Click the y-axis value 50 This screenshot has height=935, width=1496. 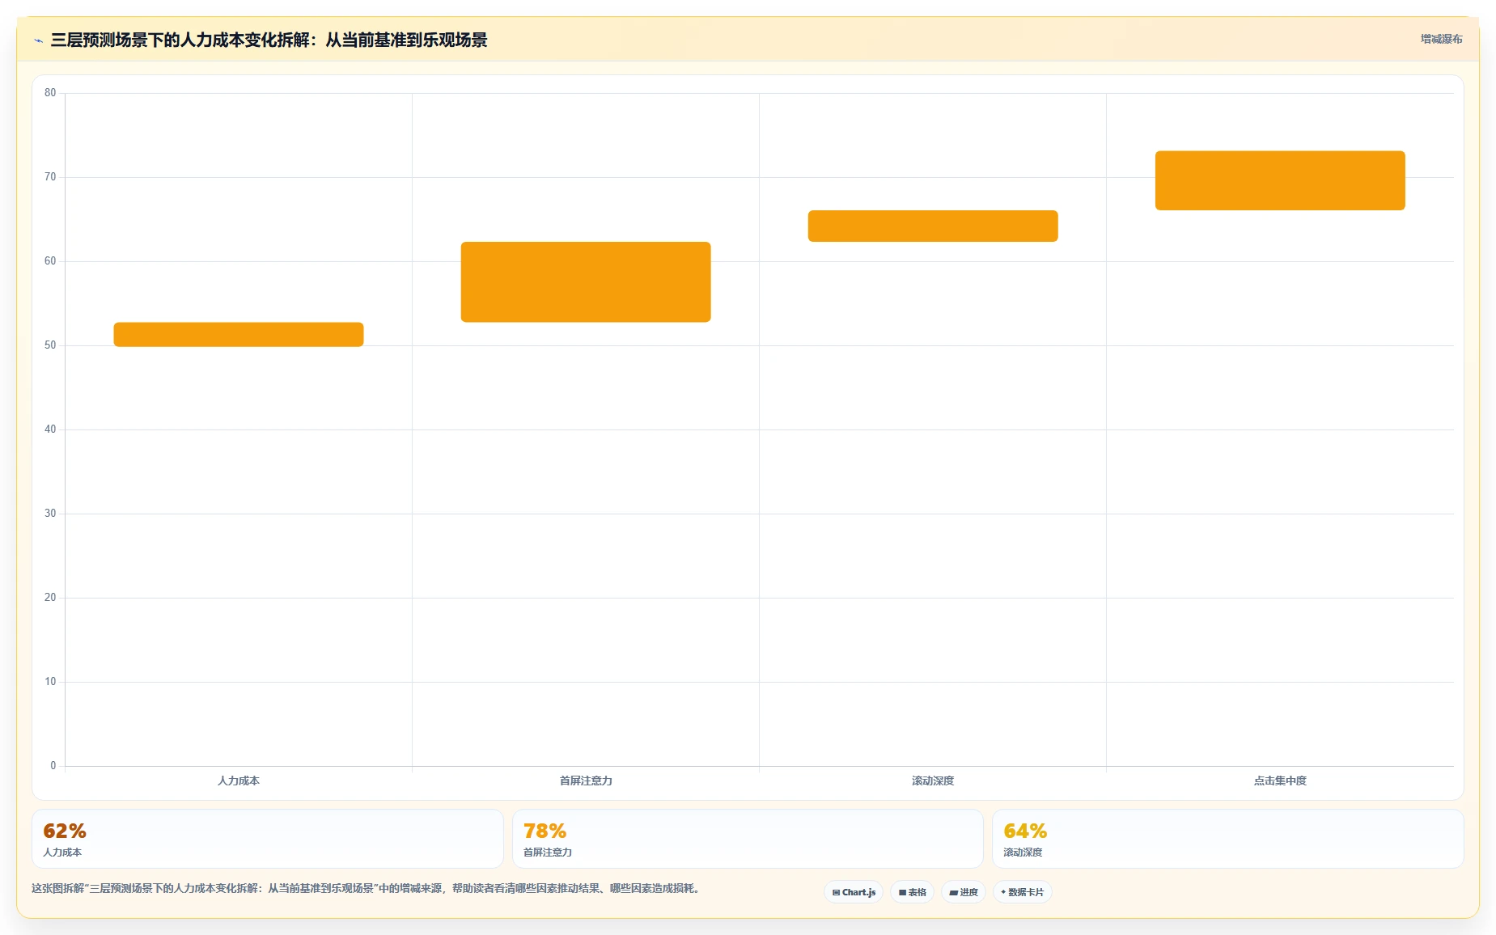tap(50, 345)
